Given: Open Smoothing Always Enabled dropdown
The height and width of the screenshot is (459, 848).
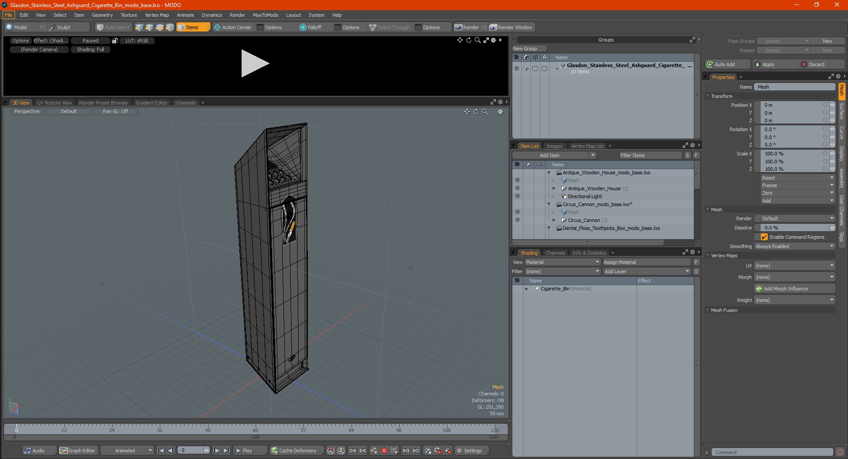Looking at the screenshot, I should (x=795, y=246).
